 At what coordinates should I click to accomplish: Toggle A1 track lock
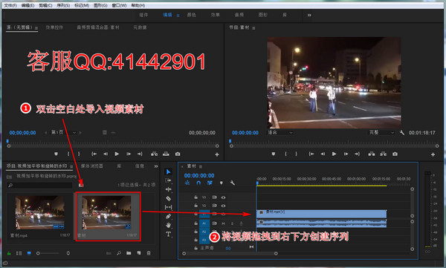pyautogui.click(x=195, y=223)
